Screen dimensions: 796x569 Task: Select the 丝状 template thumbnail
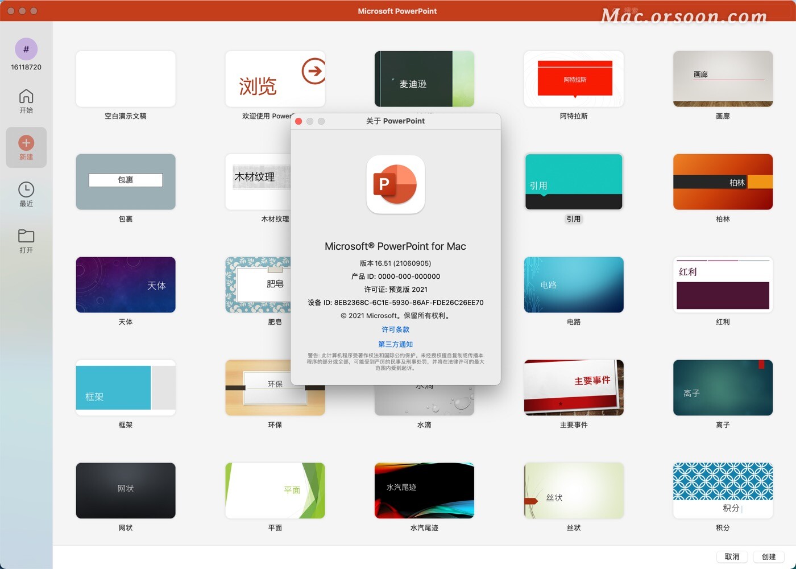[574, 490]
